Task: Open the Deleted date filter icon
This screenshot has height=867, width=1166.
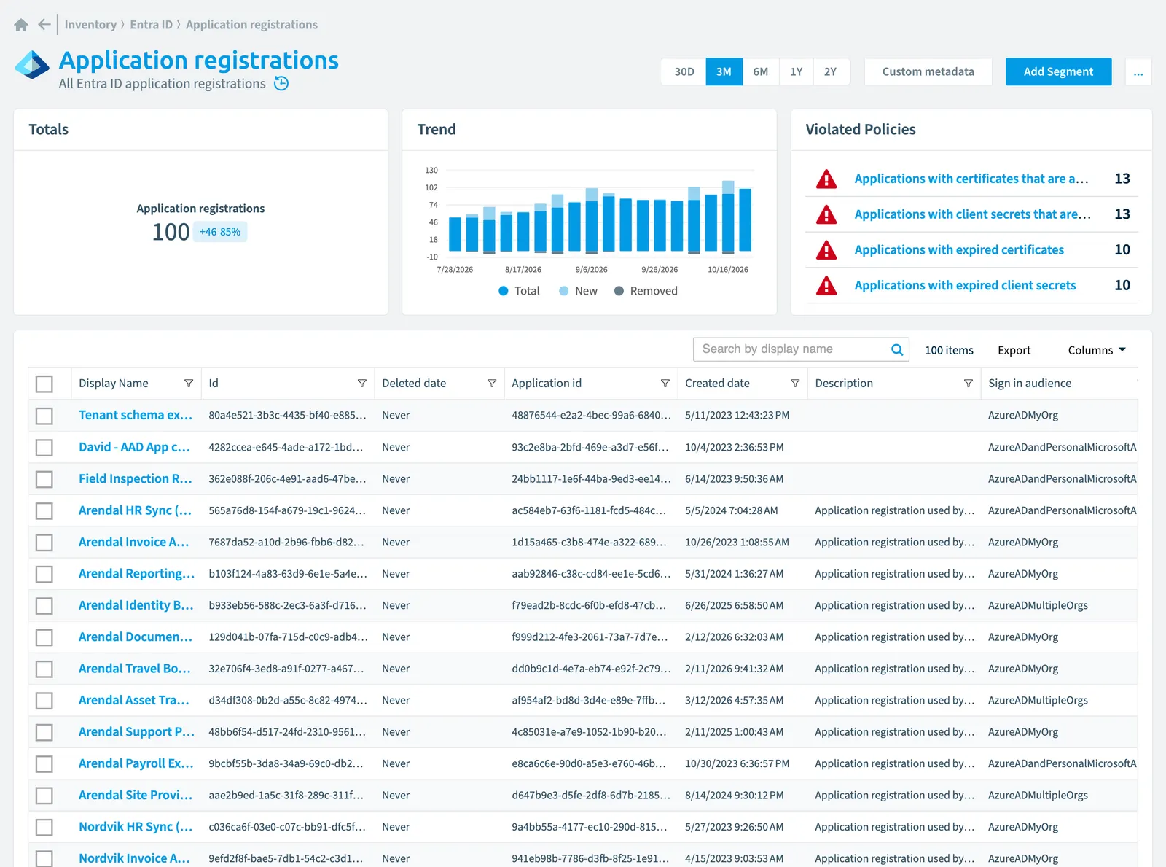Action: (492, 384)
